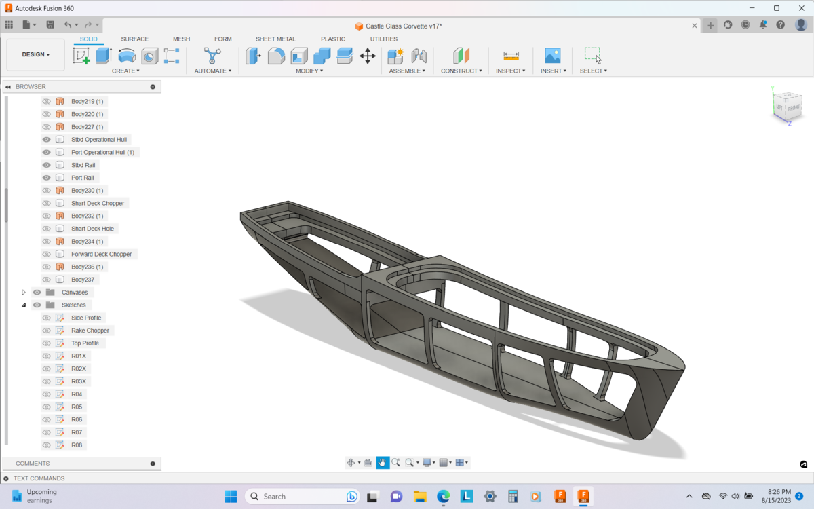The height and width of the screenshot is (509, 814).
Task: Click the Fillet tool icon
Action: [x=276, y=56]
